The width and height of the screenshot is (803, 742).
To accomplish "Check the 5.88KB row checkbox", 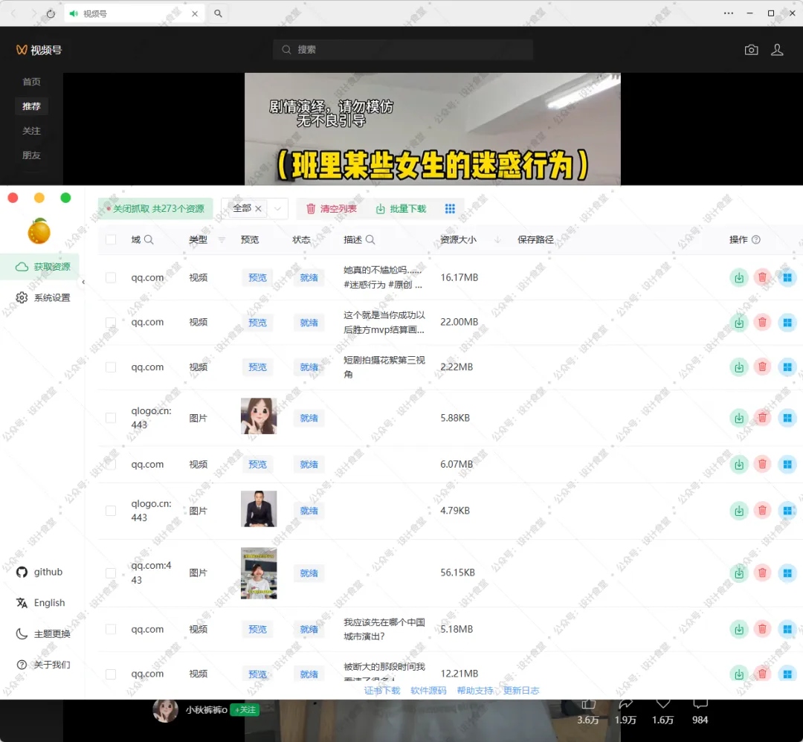I will (111, 418).
